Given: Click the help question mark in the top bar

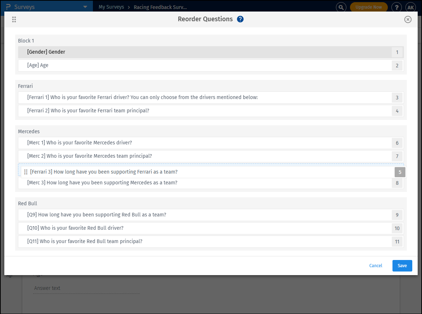Looking at the screenshot, I should tap(396, 7).
